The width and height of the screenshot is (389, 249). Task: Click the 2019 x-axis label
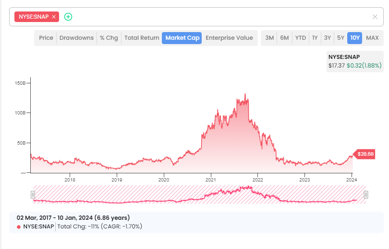click(x=117, y=180)
